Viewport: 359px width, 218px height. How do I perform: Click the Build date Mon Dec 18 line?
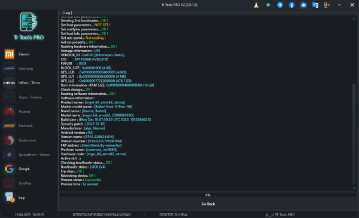[x=106, y=119]
